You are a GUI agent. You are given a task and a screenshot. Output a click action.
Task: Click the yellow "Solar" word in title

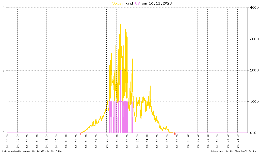pos(118,3)
